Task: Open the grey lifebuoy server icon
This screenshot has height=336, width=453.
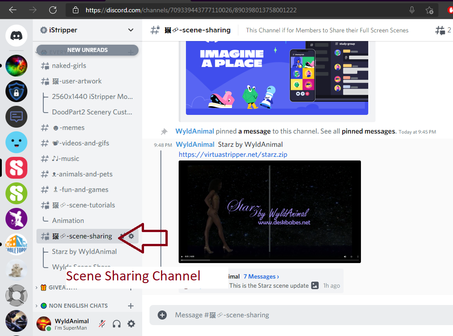Action: pos(16,295)
